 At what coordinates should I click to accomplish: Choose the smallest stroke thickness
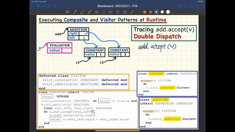point(156,12)
